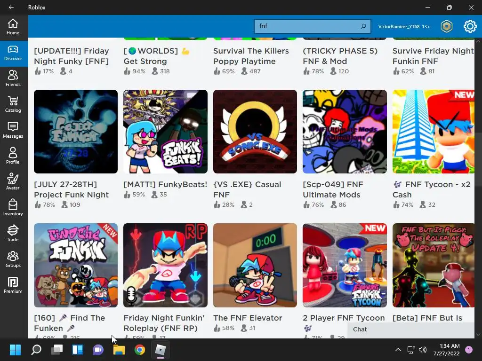Open the Premium page
482x361 pixels.
pos(13,285)
